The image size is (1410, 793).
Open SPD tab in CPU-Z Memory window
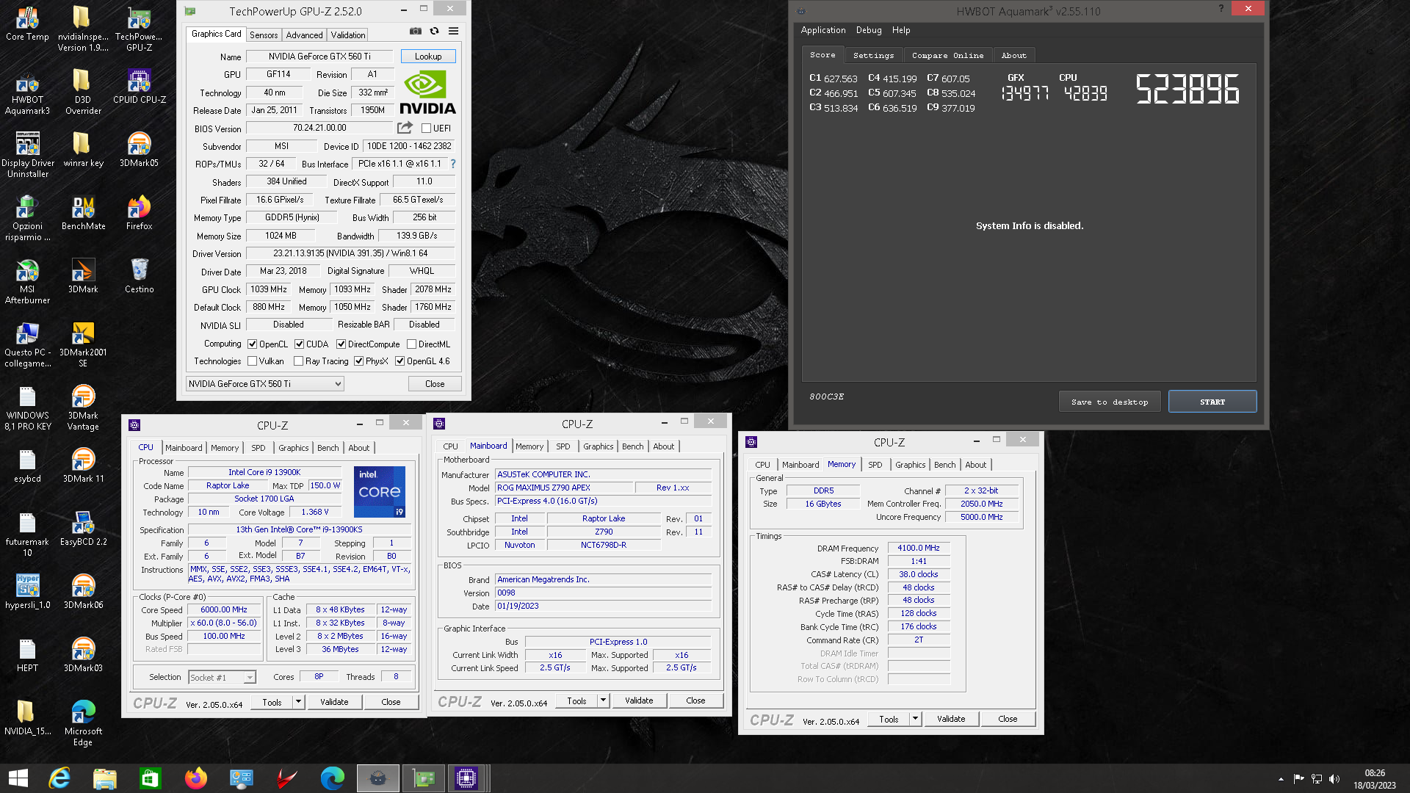click(x=875, y=465)
